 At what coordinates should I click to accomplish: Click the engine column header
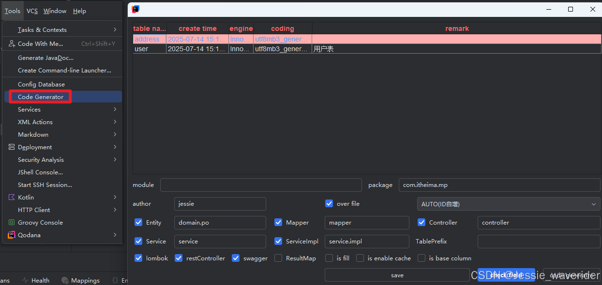click(x=241, y=28)
